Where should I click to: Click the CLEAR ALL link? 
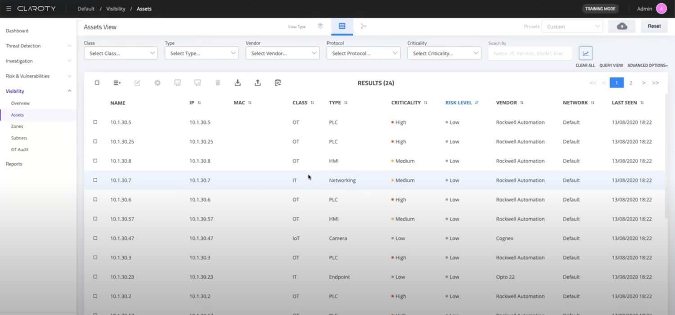pyautogui.click(x=585, y=65)
